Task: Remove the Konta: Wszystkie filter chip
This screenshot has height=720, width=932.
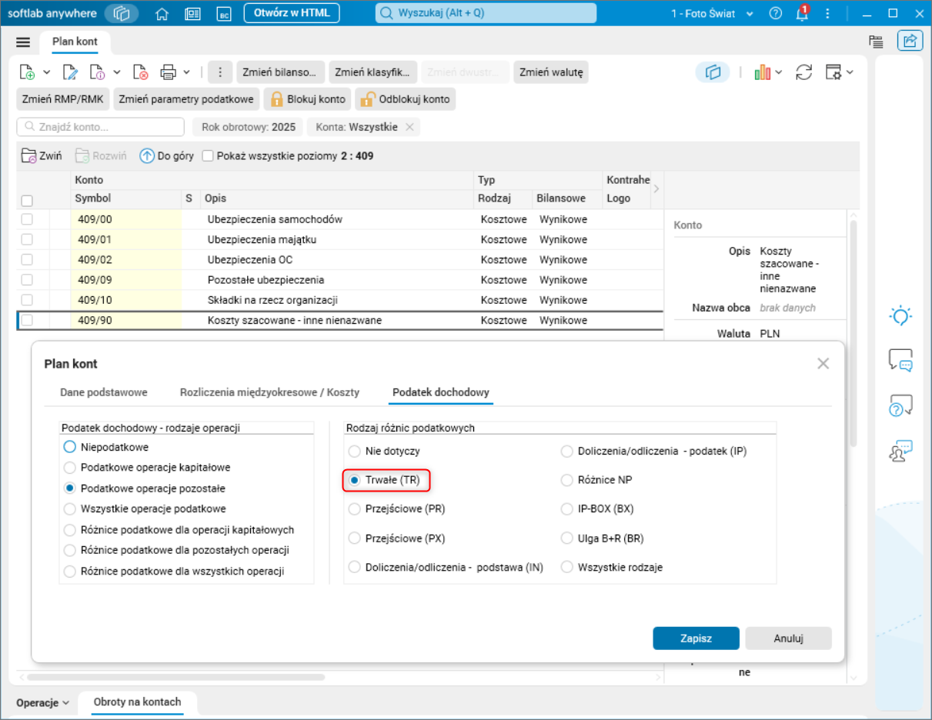Action: 409,127
